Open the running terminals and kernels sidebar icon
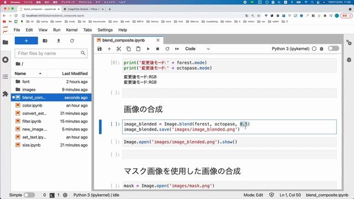This screenshot has height=199, width=354. pos(6,60)
